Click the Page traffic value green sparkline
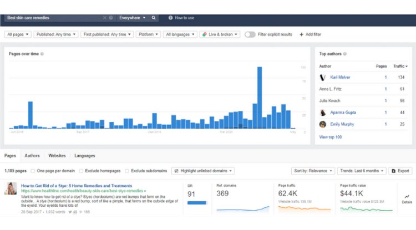Image resolution: width=416 pixels, height=230 pixels. pos(367,209)
